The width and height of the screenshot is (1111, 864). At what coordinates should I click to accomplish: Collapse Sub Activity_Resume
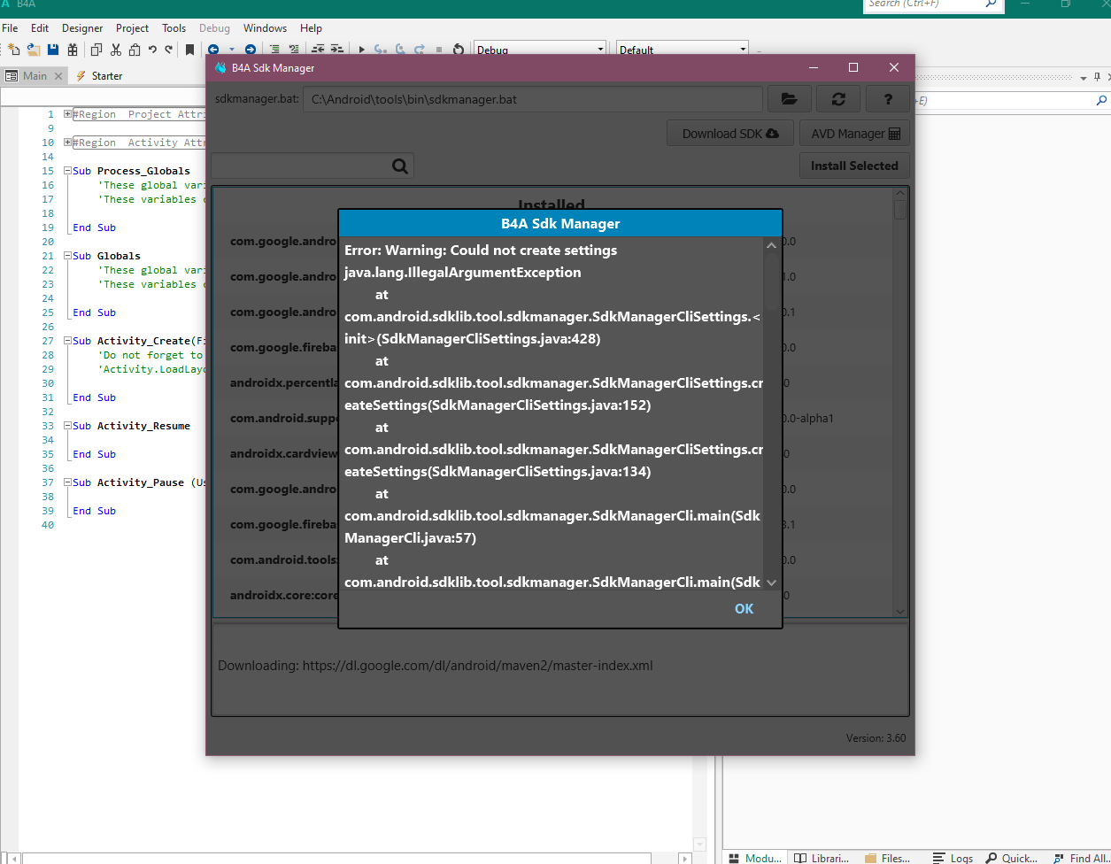point(67,426)
